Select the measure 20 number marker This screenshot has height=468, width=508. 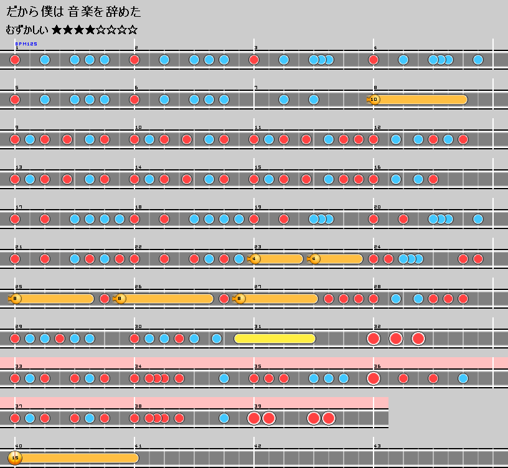(x=377, y=207)
